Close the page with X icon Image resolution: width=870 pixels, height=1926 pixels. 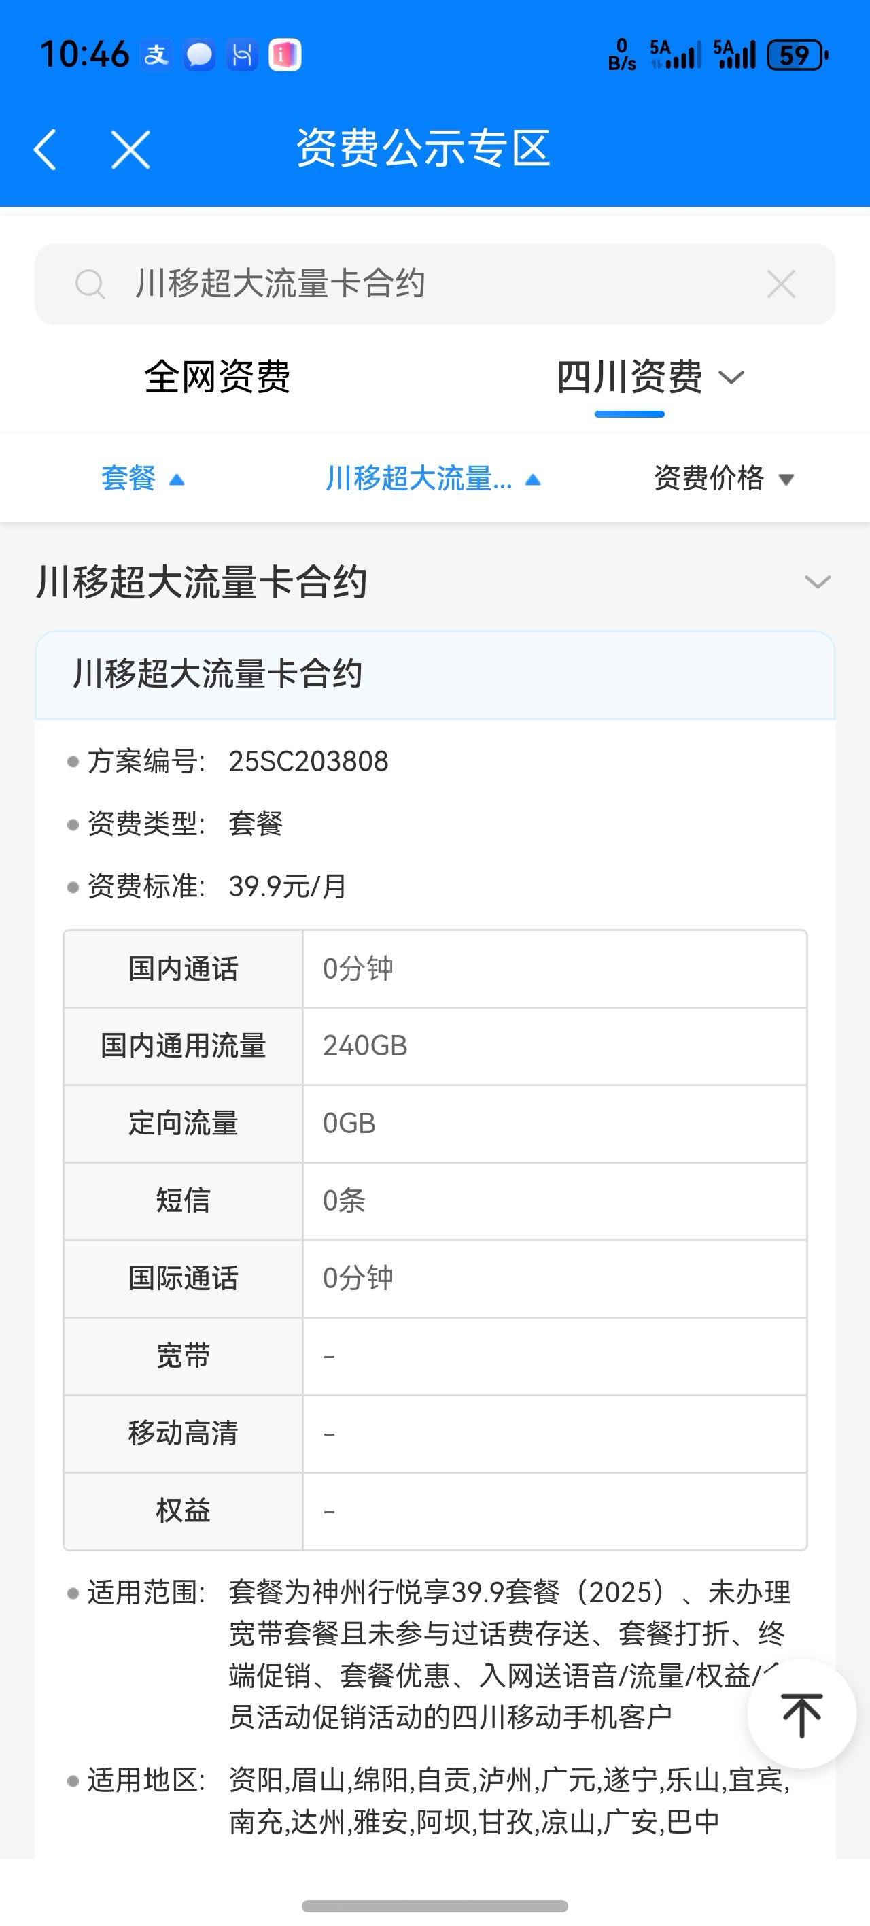click(130, 149)
